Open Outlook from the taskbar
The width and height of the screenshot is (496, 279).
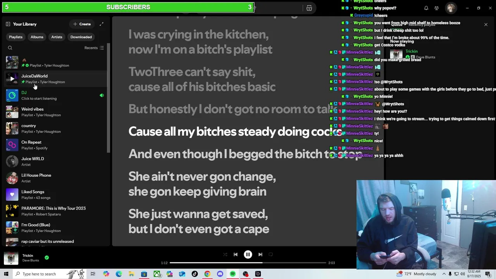[x=182, y=274]
